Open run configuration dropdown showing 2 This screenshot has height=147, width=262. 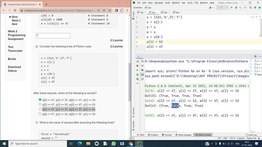coord(222,7)
